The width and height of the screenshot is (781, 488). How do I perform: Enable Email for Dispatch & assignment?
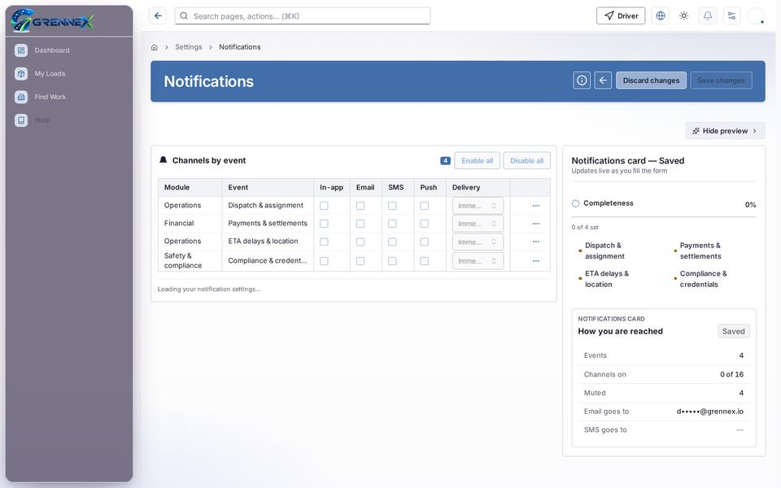point(360,206)
